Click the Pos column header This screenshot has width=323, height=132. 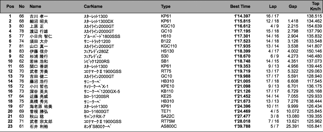10,6
